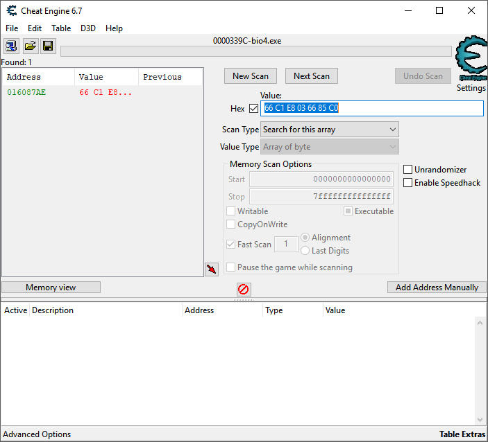488x442 pixels.
Task: Click the Type column header
Action: pyautogui.click(x=293, y=310)
